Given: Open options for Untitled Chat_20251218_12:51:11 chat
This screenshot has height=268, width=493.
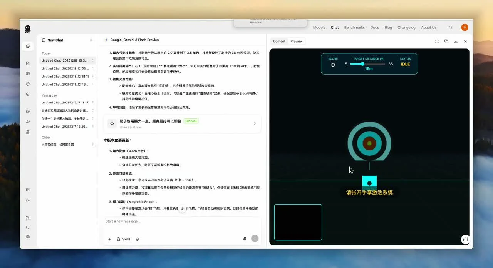Looking at the screenshot, I should [93, 77].
